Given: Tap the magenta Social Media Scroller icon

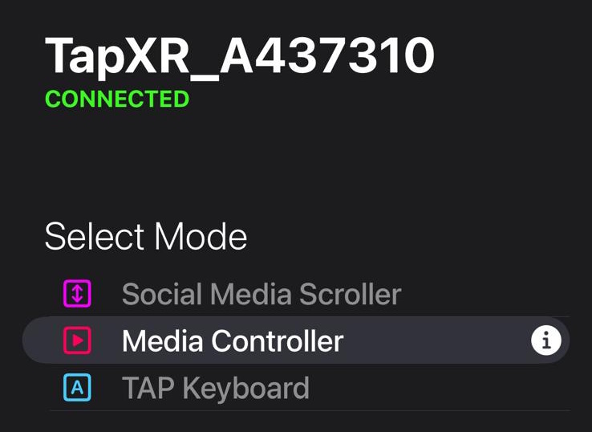Looking at the screenshot, I should [x=77, y=293].
